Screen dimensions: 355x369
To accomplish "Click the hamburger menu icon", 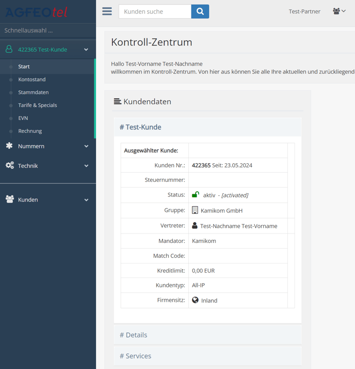I will pyautogui.click(x=107, y=11).
